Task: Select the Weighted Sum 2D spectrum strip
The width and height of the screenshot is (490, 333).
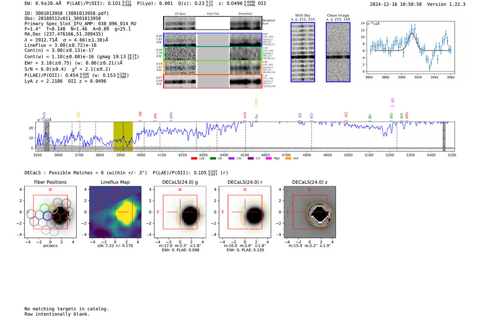Action: (x=213, y=23)
